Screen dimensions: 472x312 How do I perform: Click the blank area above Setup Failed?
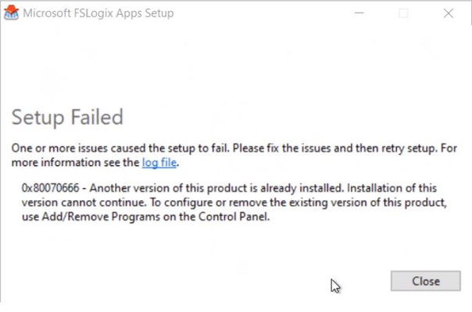(234, 66)
